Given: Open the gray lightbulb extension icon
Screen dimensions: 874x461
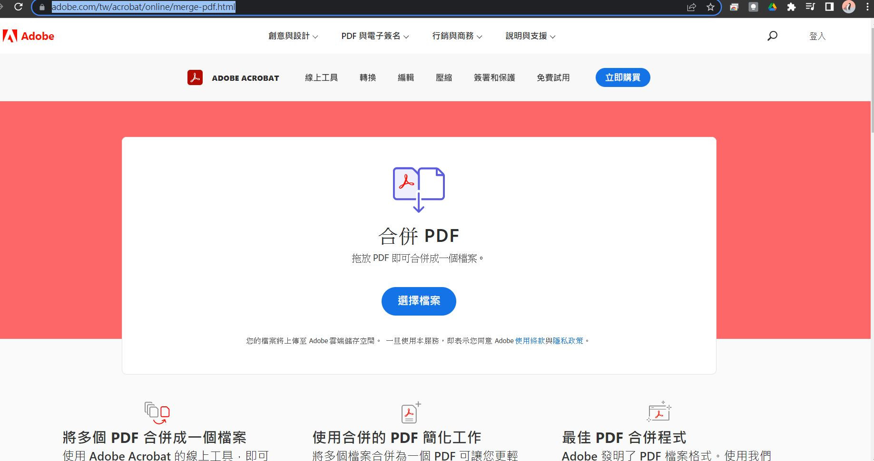Looking at the screenshot, I should point(753,7).
